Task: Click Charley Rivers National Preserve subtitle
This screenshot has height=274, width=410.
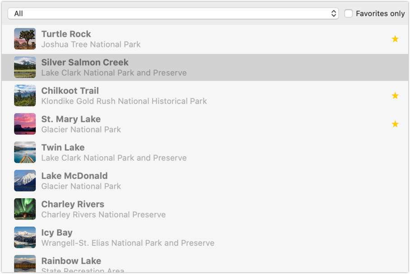Action: (103, 215)
